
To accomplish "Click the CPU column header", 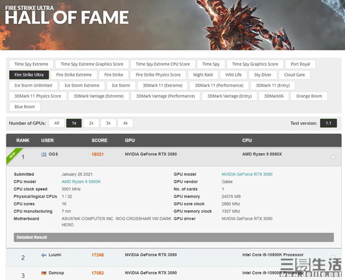I will [247, 140].
